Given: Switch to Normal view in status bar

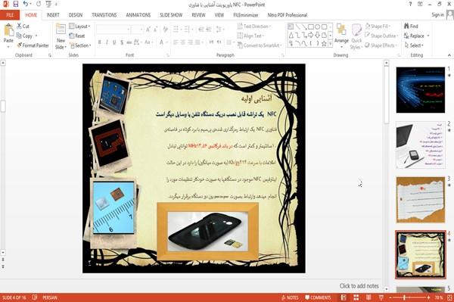Looking at the screenshot, I should 344,297.
